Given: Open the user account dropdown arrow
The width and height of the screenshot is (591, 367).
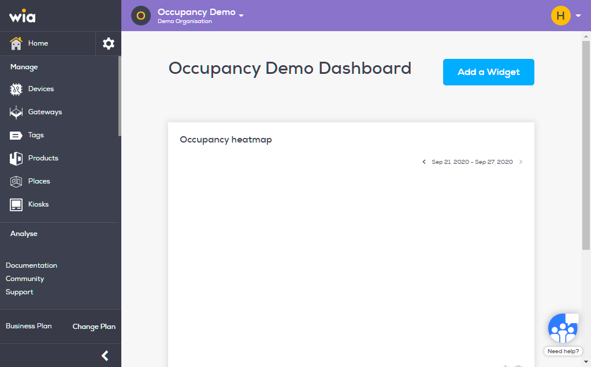Looking at the screenshot, I should [x=578, y=16].
